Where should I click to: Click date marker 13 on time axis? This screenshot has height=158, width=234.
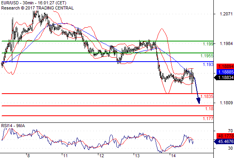click(137, 156)
